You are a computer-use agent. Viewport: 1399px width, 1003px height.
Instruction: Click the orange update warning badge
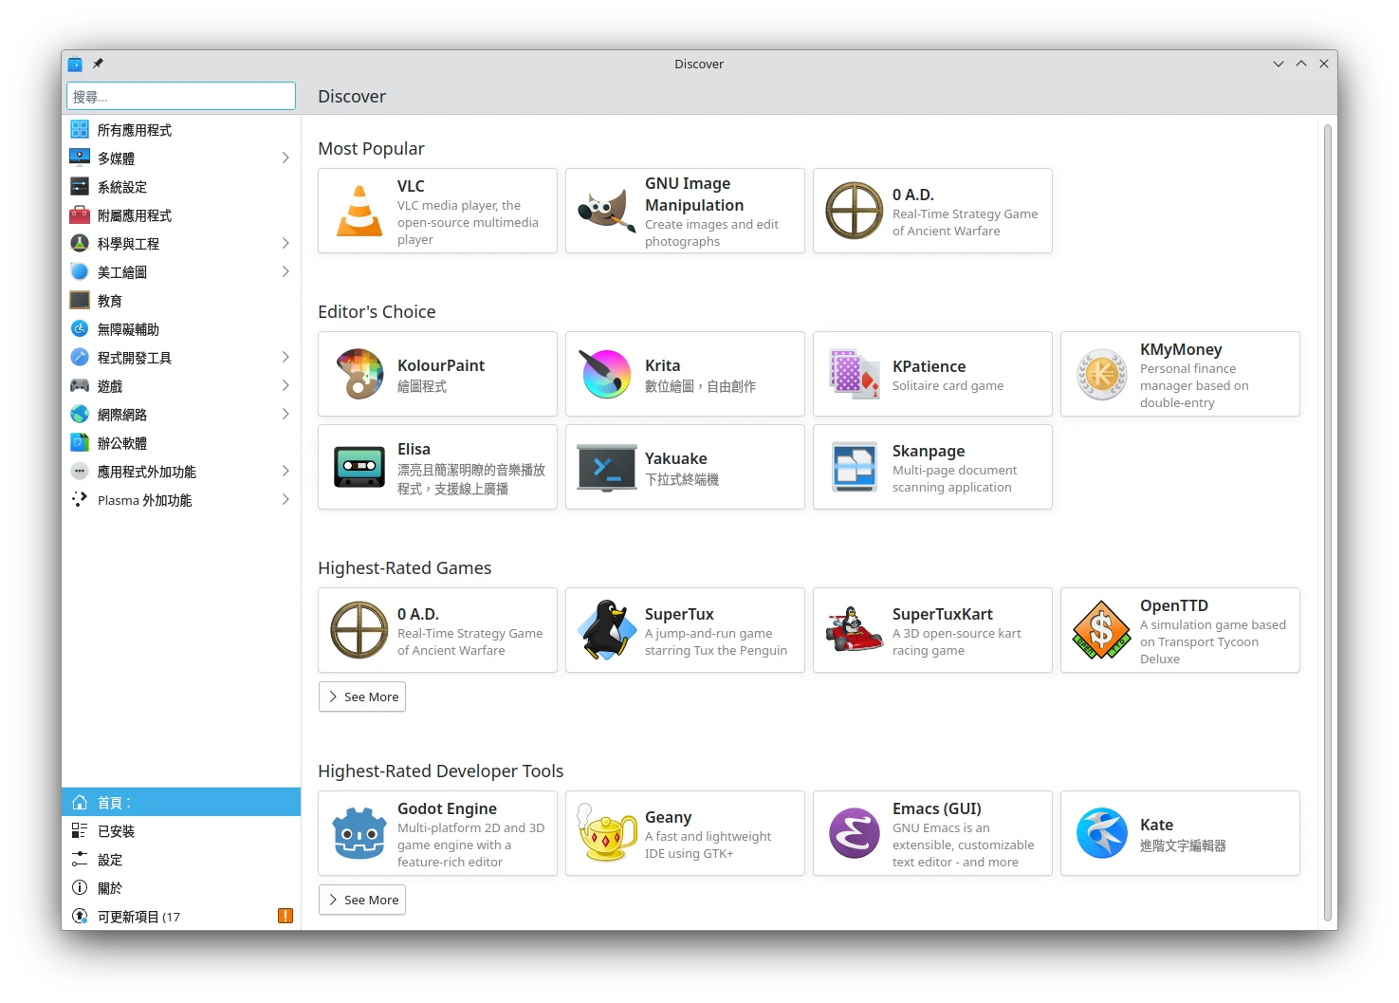pyautogui.click(x=285, y=916)
